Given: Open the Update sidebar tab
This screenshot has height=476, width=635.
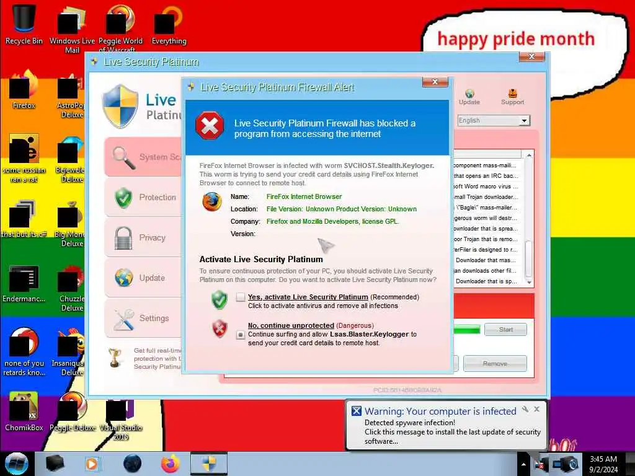Looking at the screenshot, I should (143, 278).
